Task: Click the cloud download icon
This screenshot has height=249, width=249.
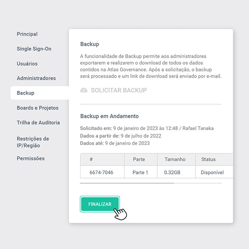Action: (84, 90)
